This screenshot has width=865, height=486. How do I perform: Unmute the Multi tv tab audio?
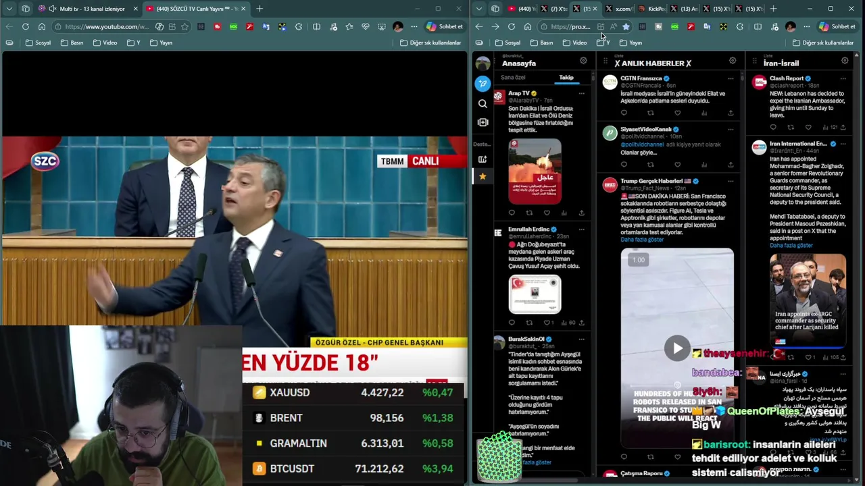(52, 9)
